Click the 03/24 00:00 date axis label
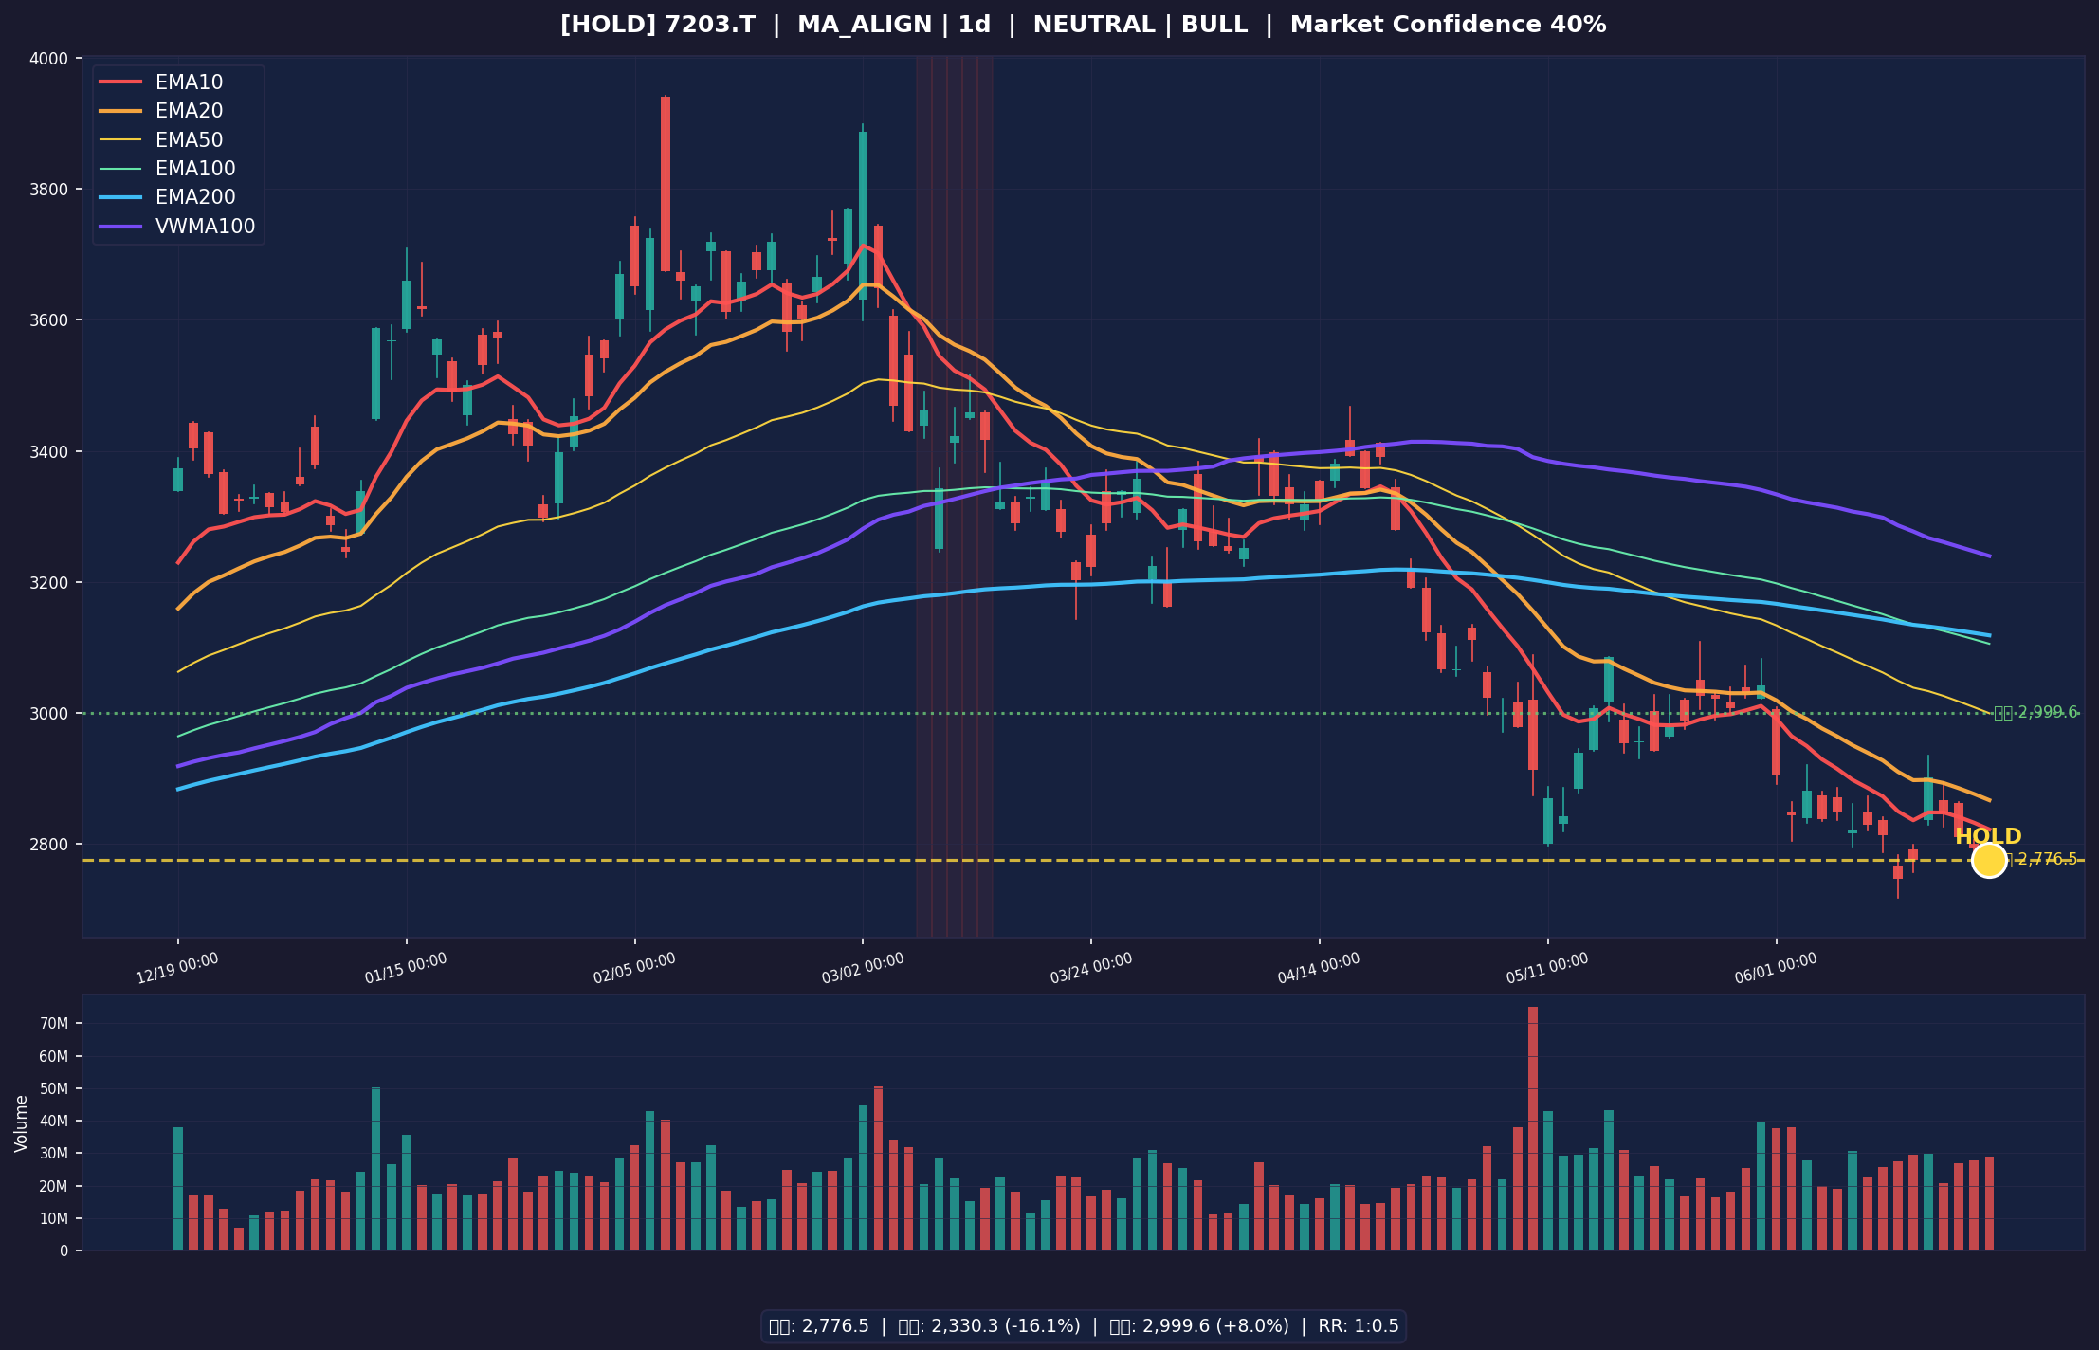 point(1091,969)
